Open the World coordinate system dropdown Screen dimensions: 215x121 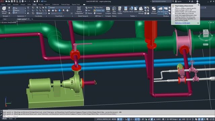[x=41, y=13]
